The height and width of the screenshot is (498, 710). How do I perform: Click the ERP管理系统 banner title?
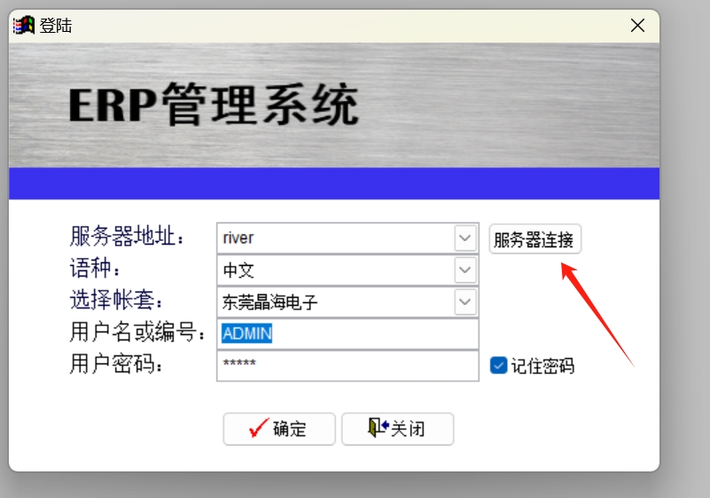pos(214,106)
